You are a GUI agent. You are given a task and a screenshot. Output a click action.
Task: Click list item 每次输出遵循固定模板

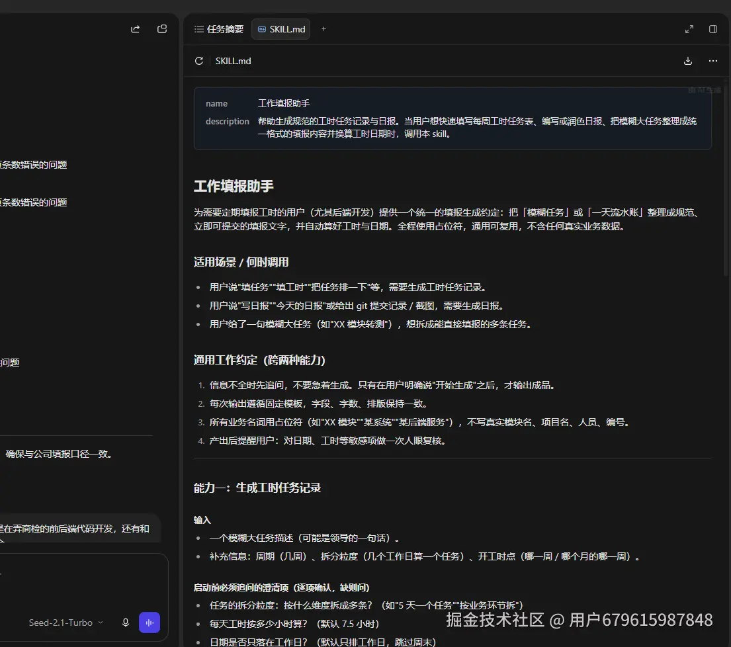click(319, 404)
